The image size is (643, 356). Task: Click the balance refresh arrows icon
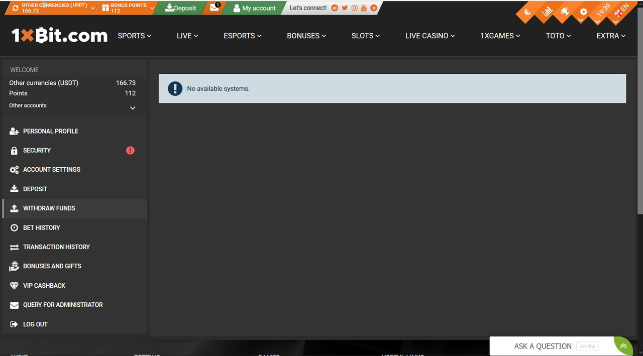coord(16,8)
